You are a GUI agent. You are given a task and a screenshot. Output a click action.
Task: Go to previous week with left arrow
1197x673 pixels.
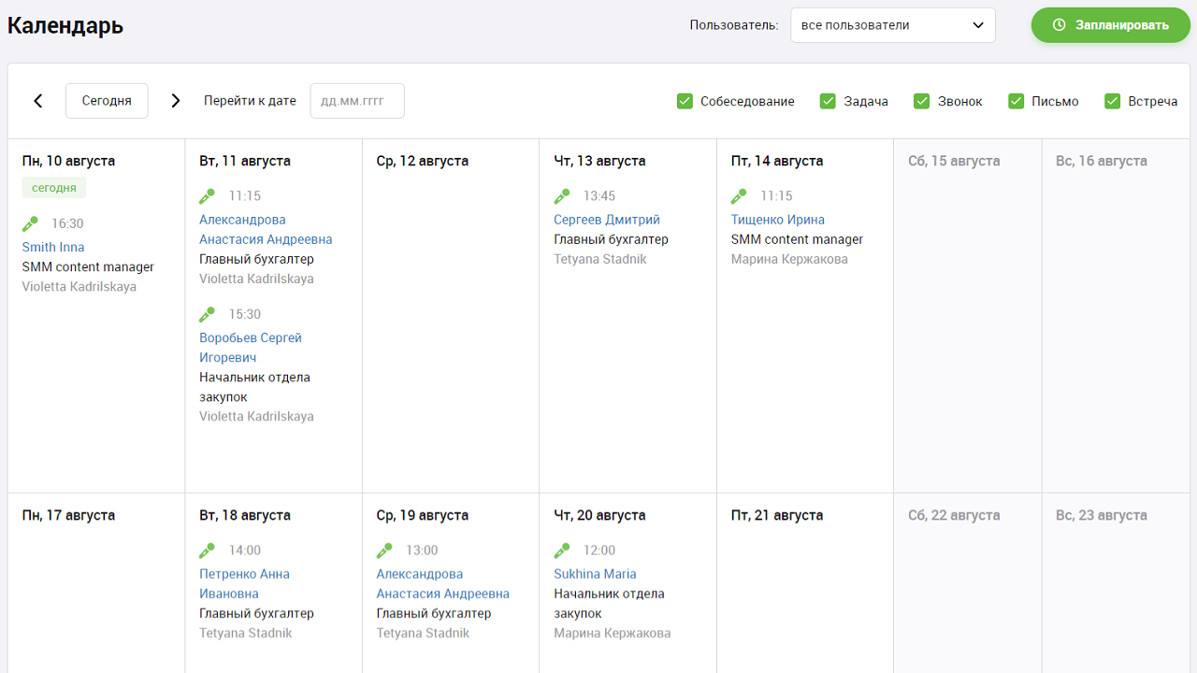(x=38, y=101)
